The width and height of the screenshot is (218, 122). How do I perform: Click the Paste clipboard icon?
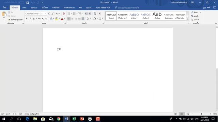pos(4,14)
